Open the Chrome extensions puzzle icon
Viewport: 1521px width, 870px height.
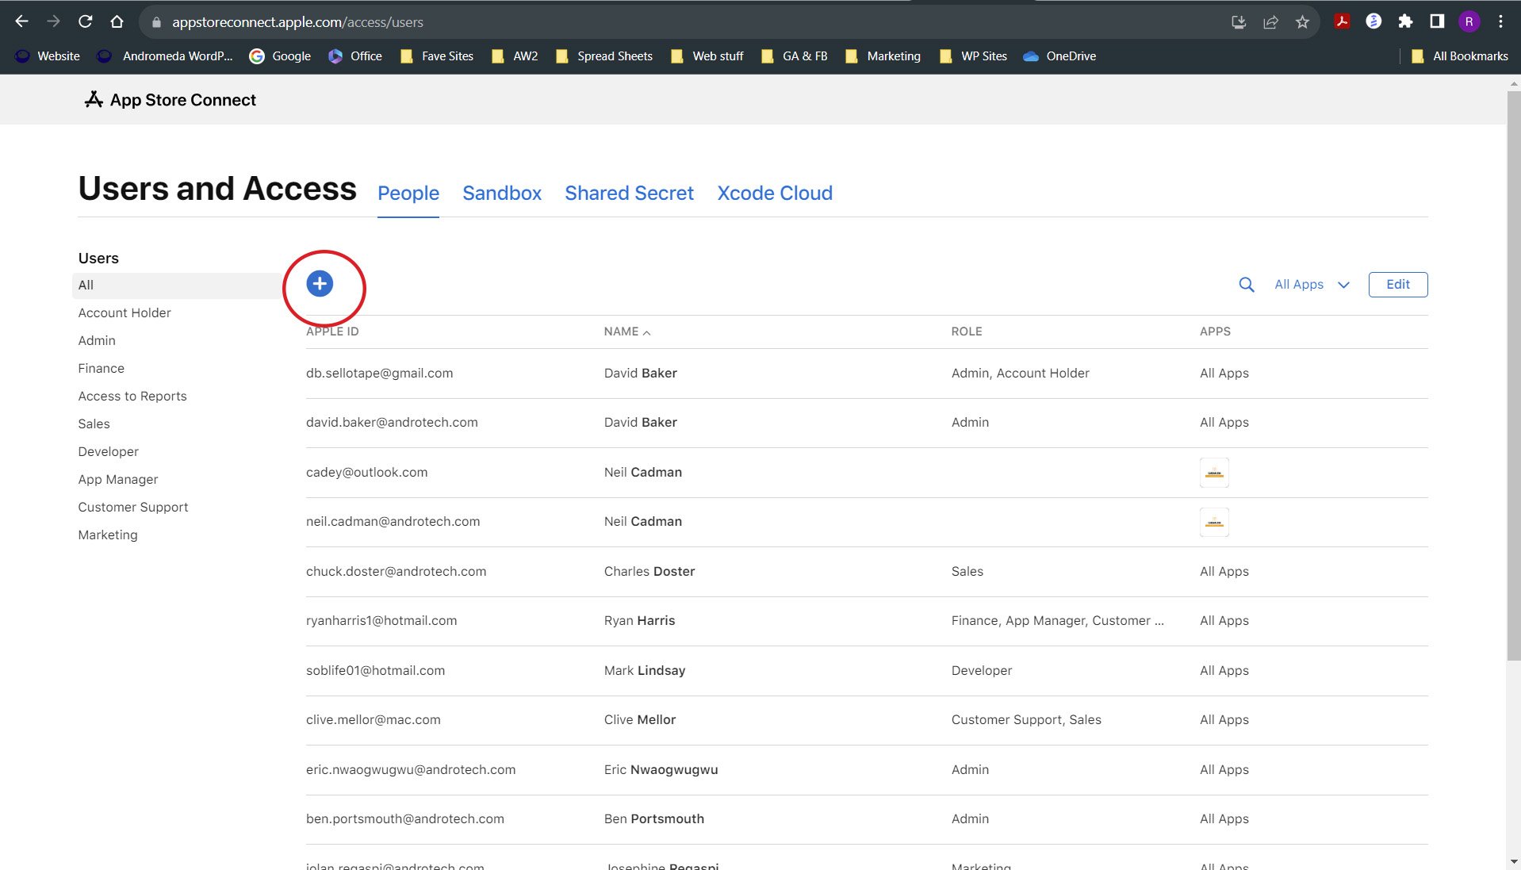click(x=1405, y=21)
